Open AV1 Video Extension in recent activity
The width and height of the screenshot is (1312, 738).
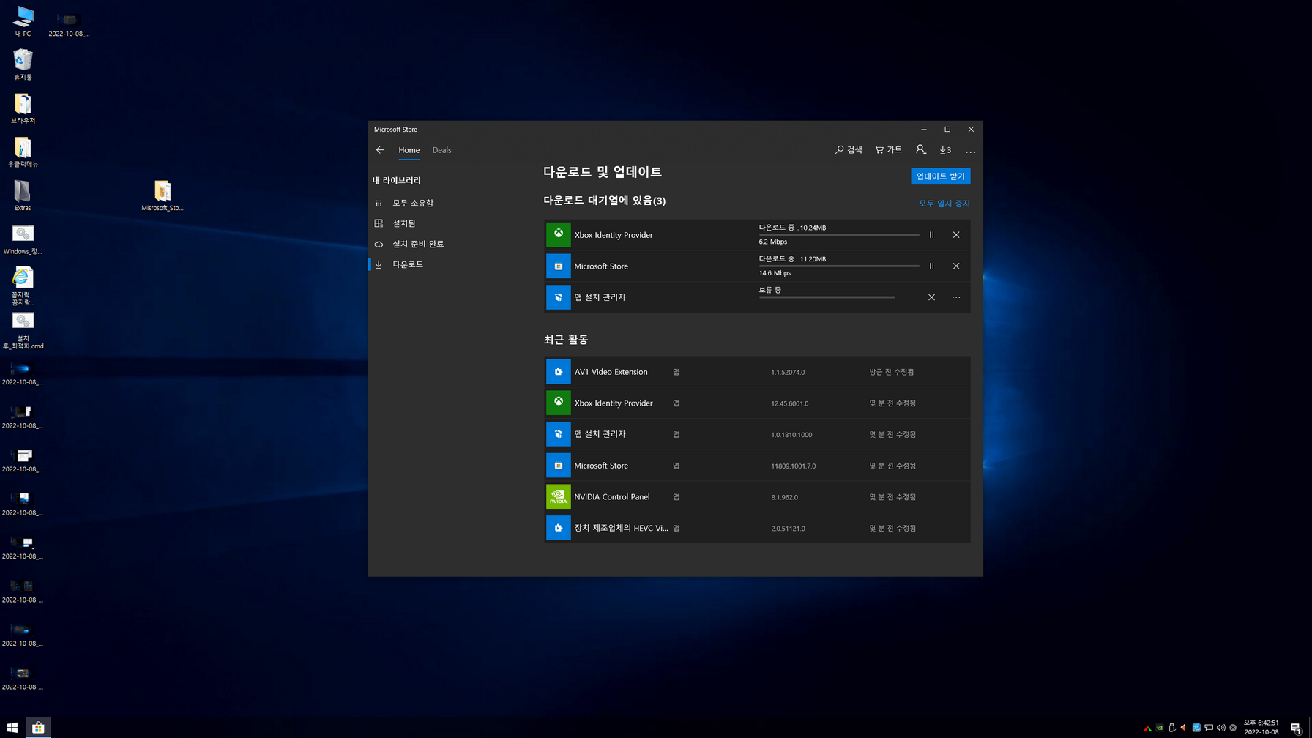coord(758,372)
